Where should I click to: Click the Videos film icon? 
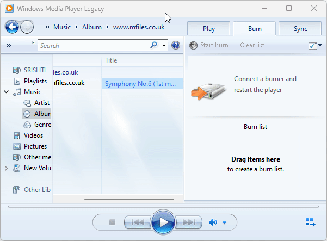click(x=17, y=135)
